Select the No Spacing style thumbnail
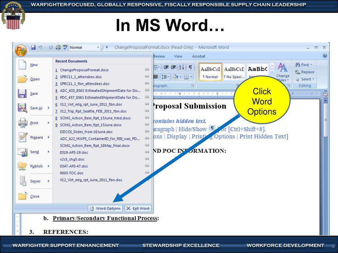Image resolution: width=338 pixels, height=253 pixels. pyautogui.click(x=234, y=72)
